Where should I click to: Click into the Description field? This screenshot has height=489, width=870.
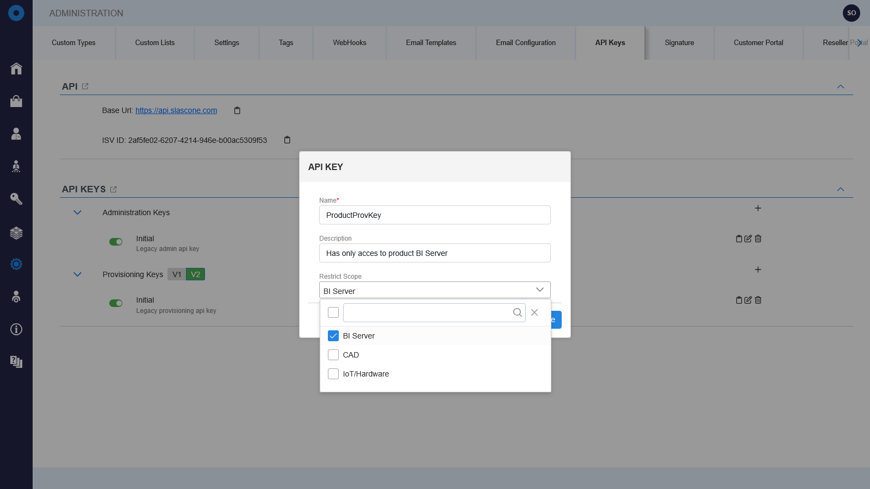pos(435,253)
